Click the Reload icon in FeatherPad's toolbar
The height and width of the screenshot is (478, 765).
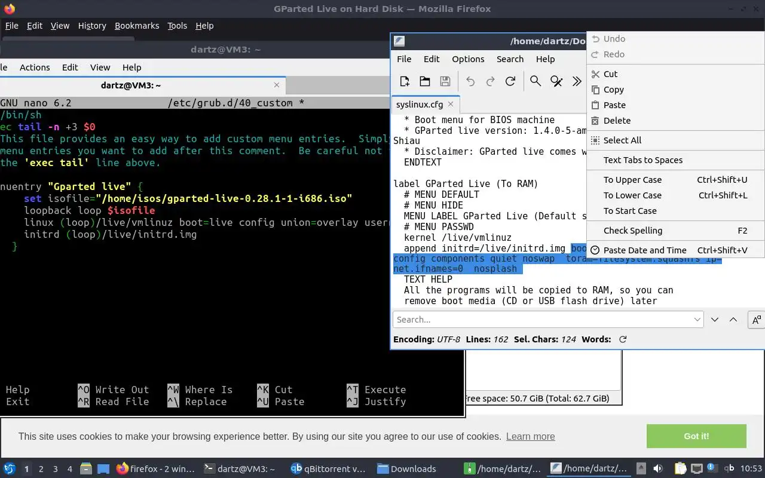coord(510,81)
